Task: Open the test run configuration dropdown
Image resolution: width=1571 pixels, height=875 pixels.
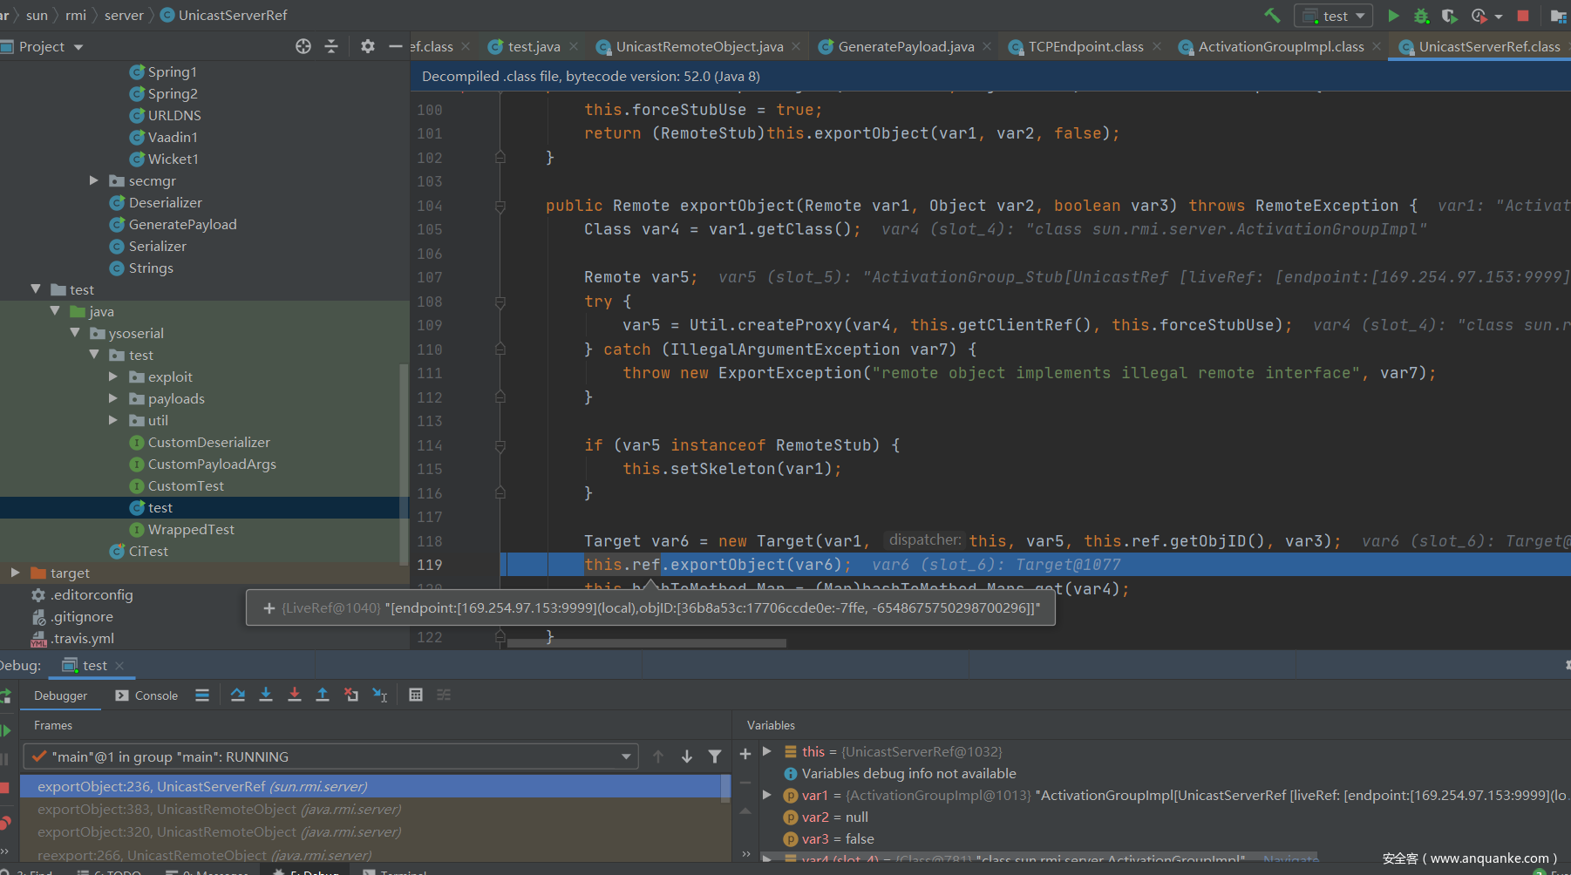Action: [x=1334, y=16]
